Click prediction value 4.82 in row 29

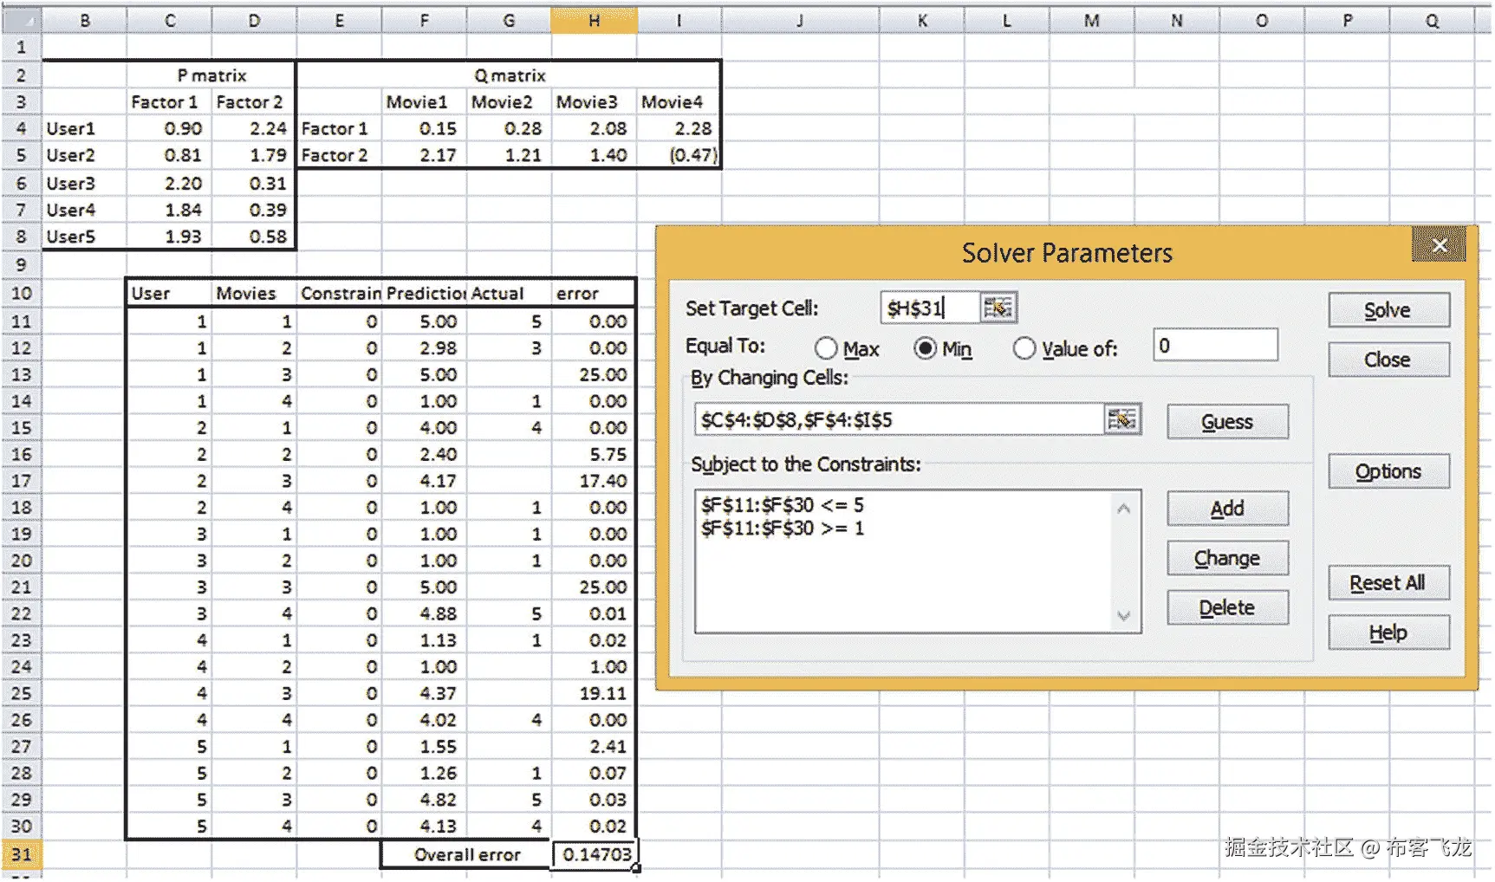(425, 800)
